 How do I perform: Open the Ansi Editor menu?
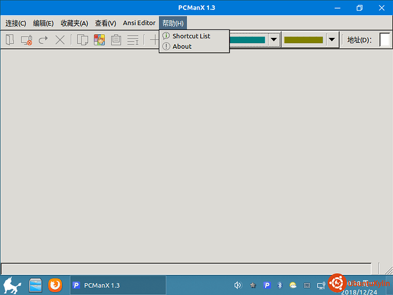[x=139, y=23]
